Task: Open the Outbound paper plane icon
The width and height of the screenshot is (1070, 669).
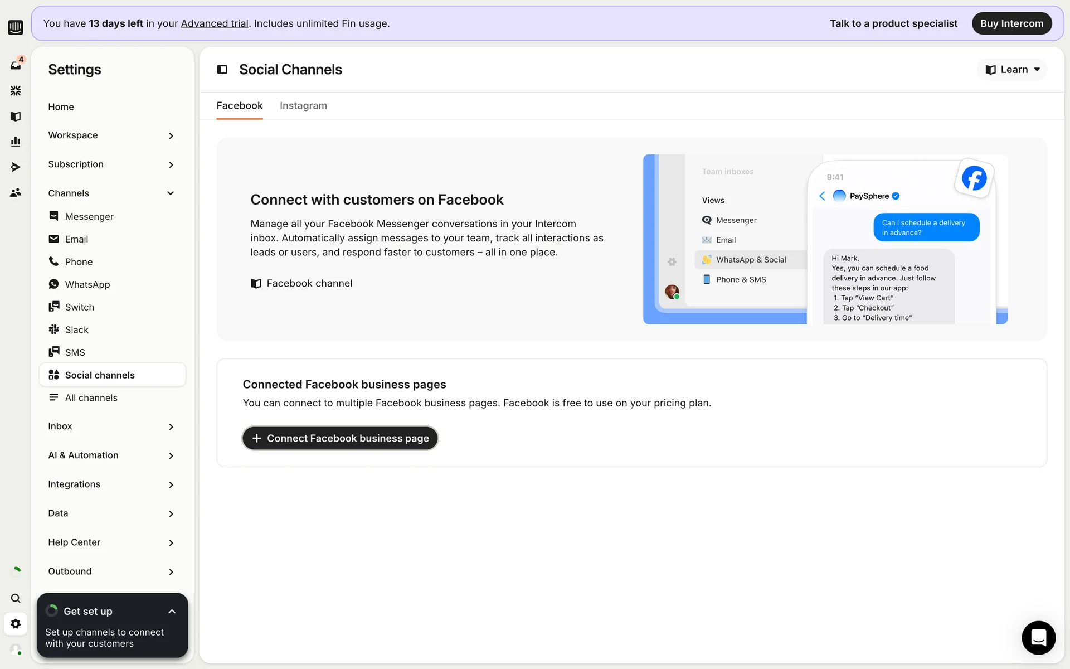Action: coord(16,167)
